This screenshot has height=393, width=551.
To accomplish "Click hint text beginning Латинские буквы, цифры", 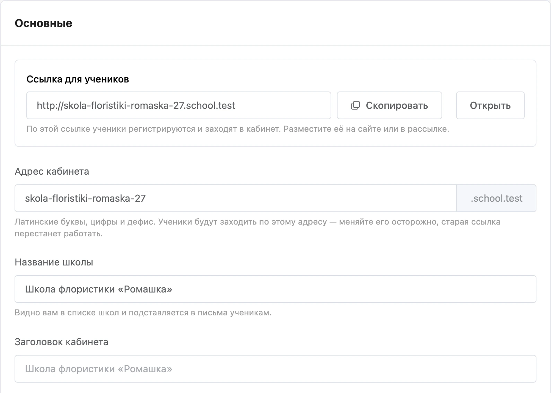I will click(x=257, y=228).
